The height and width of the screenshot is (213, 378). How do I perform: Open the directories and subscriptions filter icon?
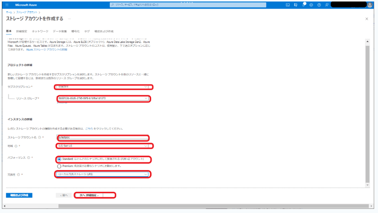tap(296, 5)
